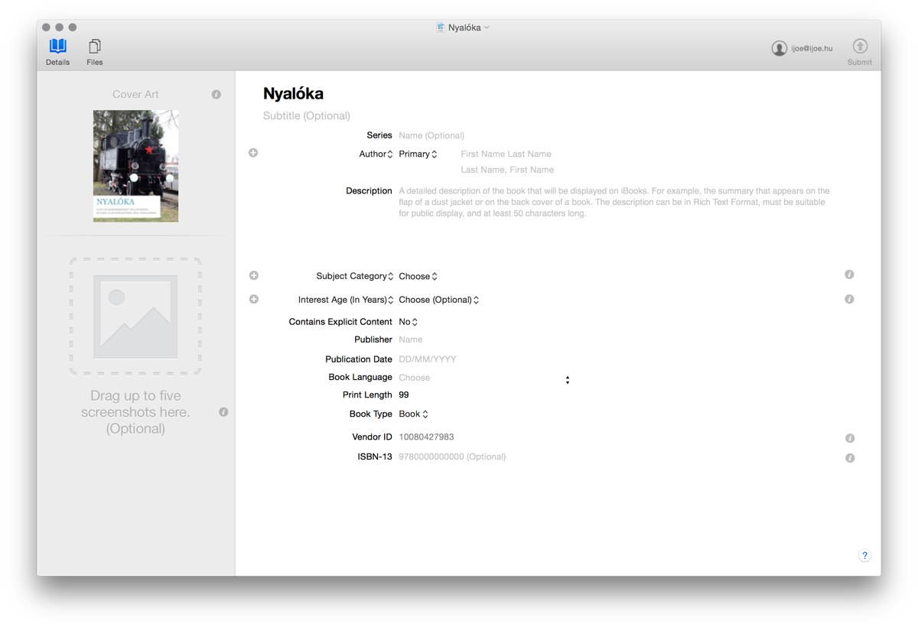Open the Details tab book icon
This screenshot has height=627, width=918.
58,46
